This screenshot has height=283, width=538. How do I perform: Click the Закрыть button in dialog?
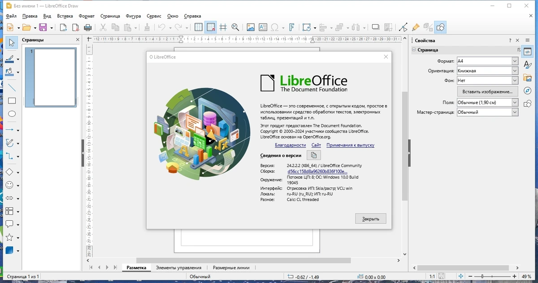[x=371, y=219]
